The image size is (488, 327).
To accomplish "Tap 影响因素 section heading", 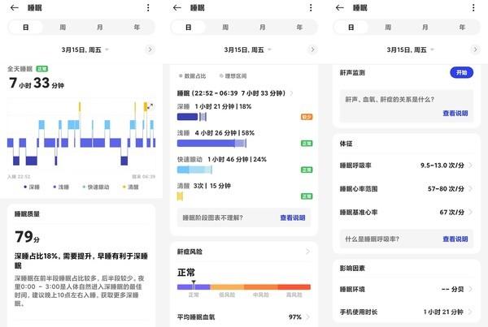I will tap(352, 268).
